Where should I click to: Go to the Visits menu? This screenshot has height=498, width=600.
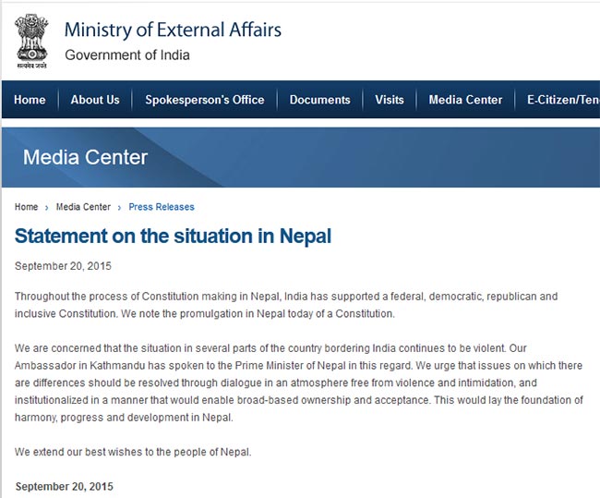coord(390,100)
